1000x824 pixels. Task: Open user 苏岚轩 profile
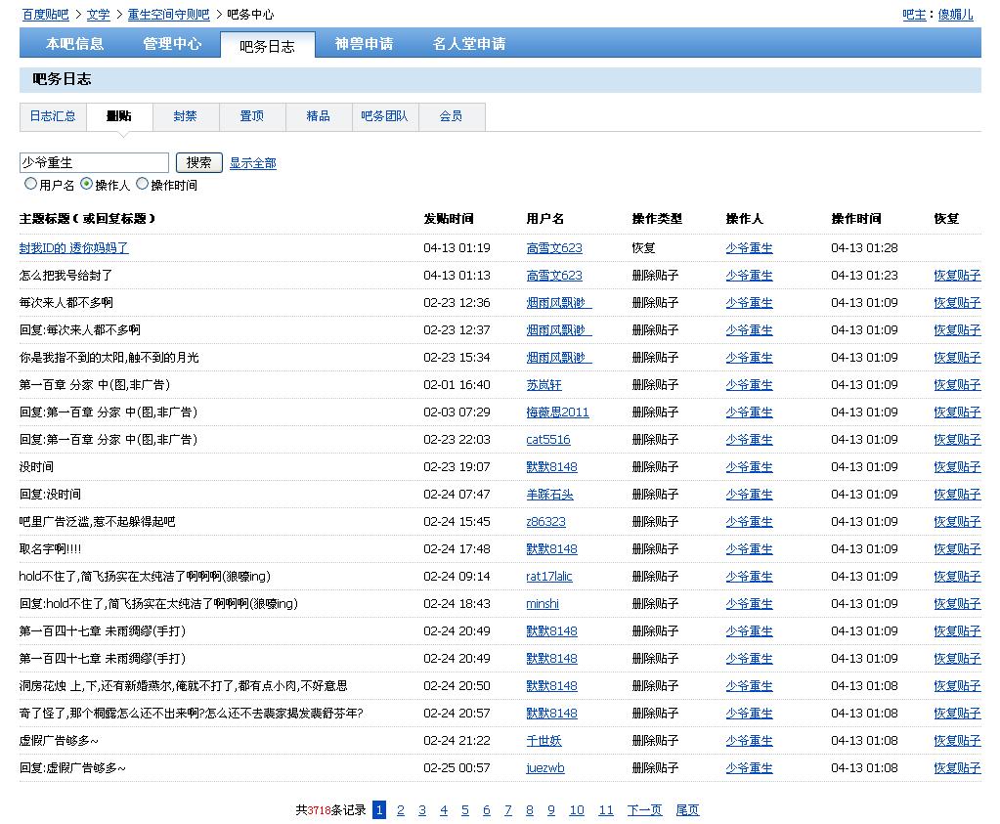544,385
